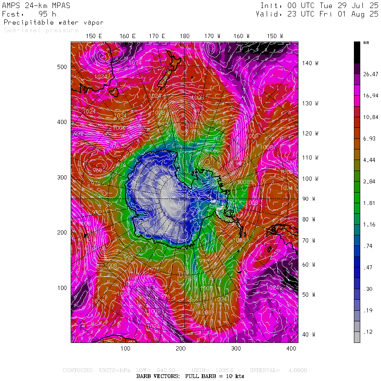Click the "10.84" colorbar value
The height and width of the screenshot is (381, 381).
pyautogui.click(x=371, y=117)
